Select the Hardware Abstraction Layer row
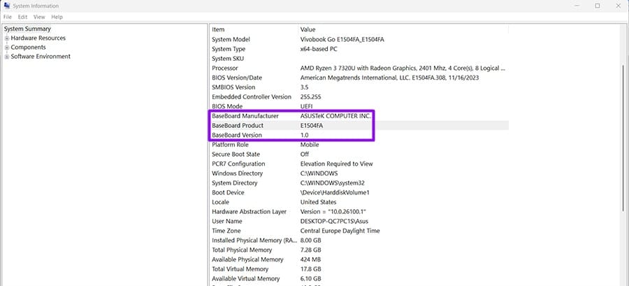This screenshot has width=629, height=286. coord(359,212)
